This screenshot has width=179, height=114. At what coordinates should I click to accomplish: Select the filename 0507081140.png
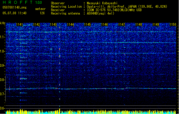point(15,7)
